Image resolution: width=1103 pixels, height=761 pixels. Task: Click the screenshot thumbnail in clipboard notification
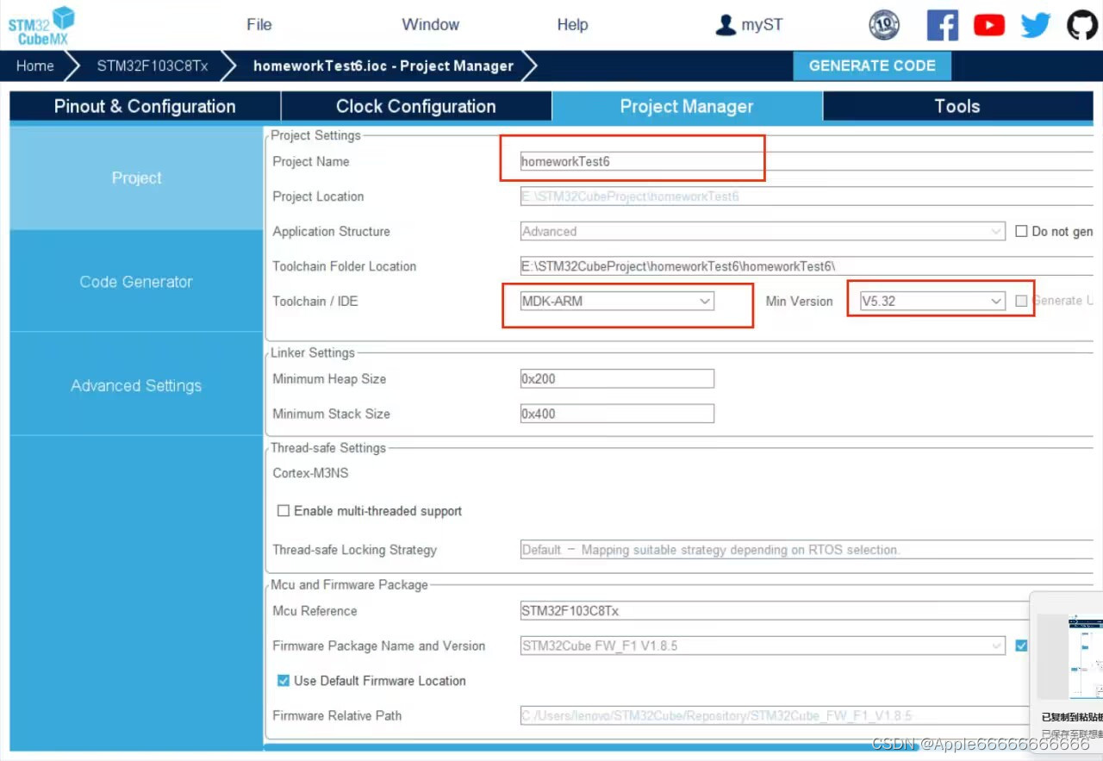(1071, 657)
